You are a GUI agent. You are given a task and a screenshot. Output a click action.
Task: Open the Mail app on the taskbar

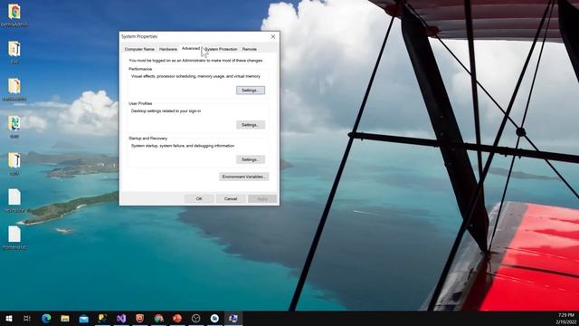84,318
